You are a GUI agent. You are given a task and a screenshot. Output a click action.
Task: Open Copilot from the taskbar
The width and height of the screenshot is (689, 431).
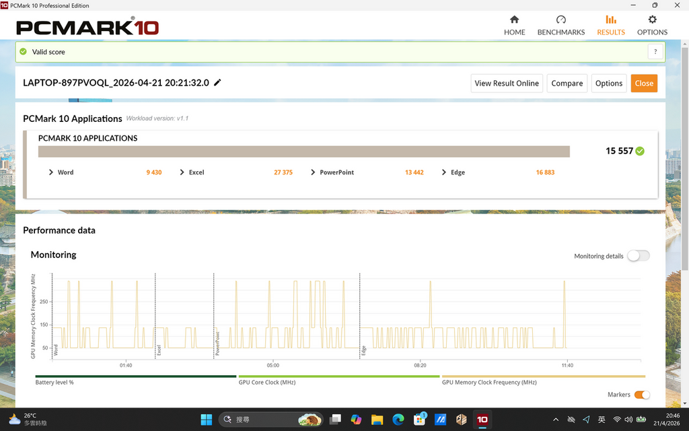point(357,420)
